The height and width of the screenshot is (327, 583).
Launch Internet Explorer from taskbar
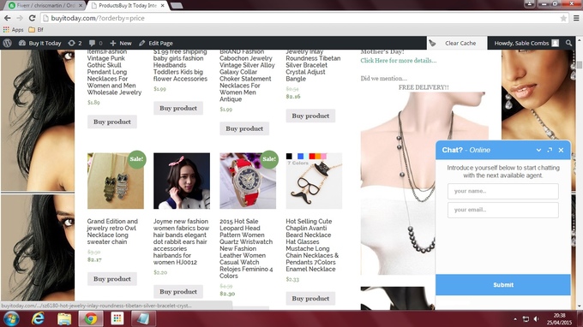(x=38, y=318)
